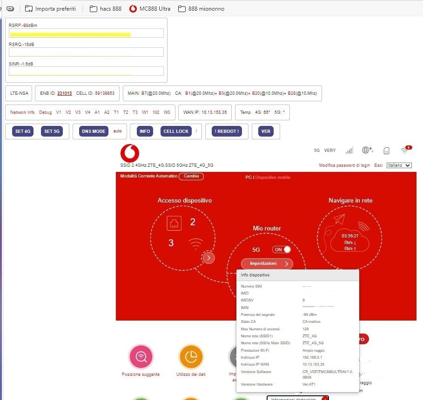Click the Info dispositivo popup header
Screen dimensions: 423x400
(x=297, y=275)
